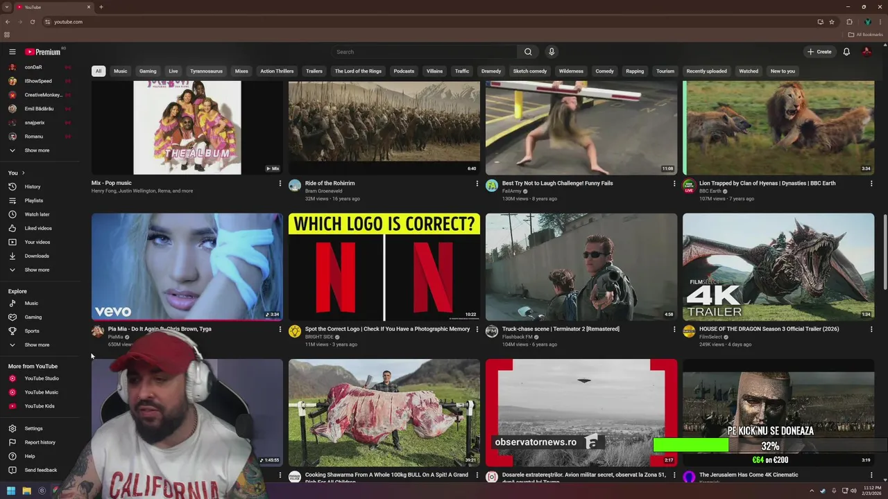Open browser extensions puzzle icon
Viewport: 888px width, 499px height.
pyautogui.click(x=849, y=21)
